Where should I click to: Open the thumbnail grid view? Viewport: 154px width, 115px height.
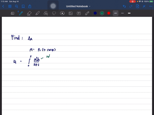[10, 6]
